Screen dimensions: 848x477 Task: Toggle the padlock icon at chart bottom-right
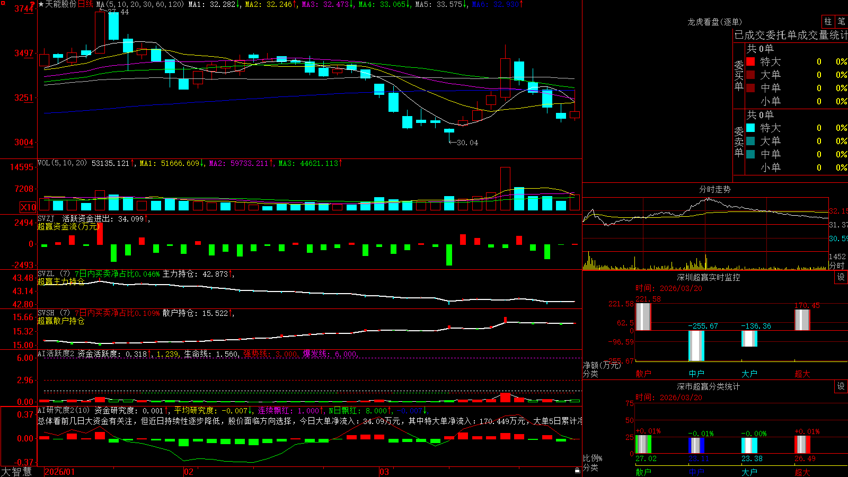[577, 471]
